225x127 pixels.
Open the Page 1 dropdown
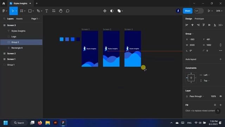[35, 19]
